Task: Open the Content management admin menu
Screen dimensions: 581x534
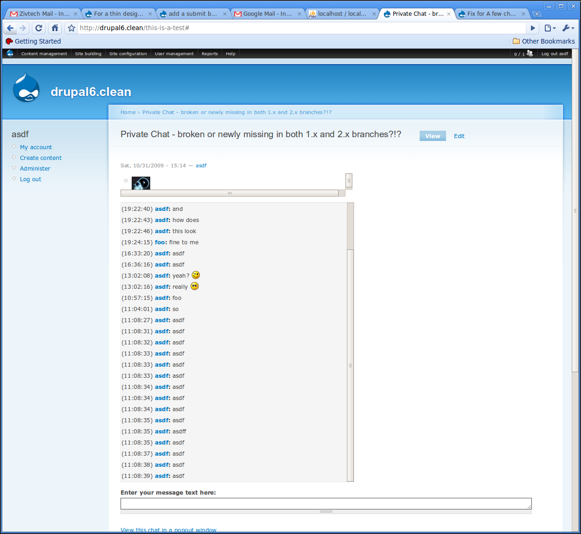Action: point(44,54)
